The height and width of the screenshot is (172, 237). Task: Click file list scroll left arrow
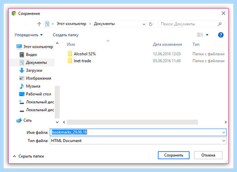(x=64, y=122)
